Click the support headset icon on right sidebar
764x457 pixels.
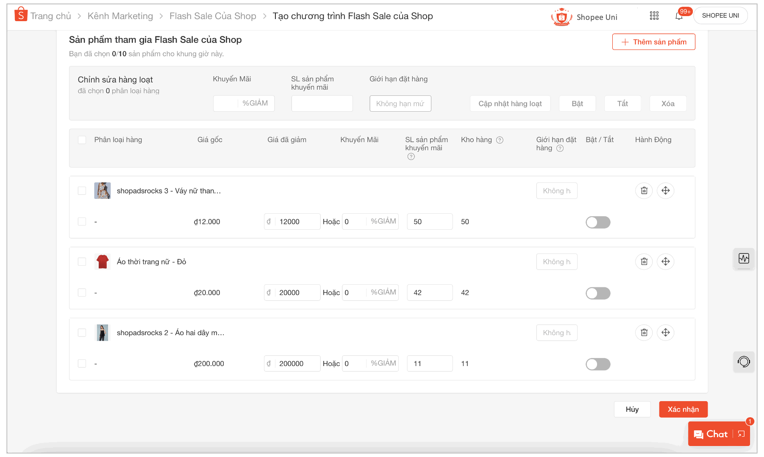coord(744,362)
